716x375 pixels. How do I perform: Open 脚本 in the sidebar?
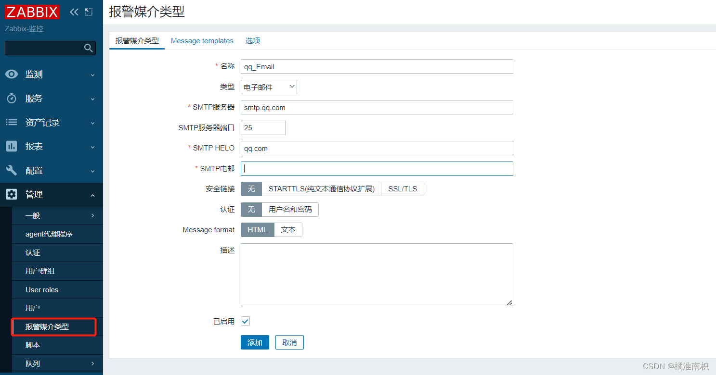tap(57, 345)
